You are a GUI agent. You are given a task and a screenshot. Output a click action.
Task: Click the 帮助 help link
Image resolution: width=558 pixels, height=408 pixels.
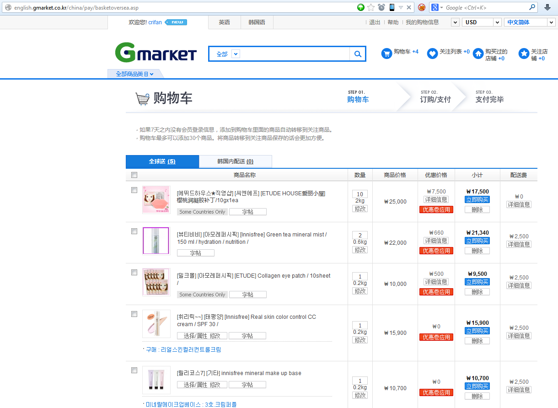tap(393, 22)
